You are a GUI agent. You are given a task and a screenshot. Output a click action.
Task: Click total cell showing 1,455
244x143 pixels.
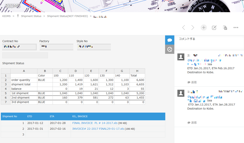click(x=137, y=98)
